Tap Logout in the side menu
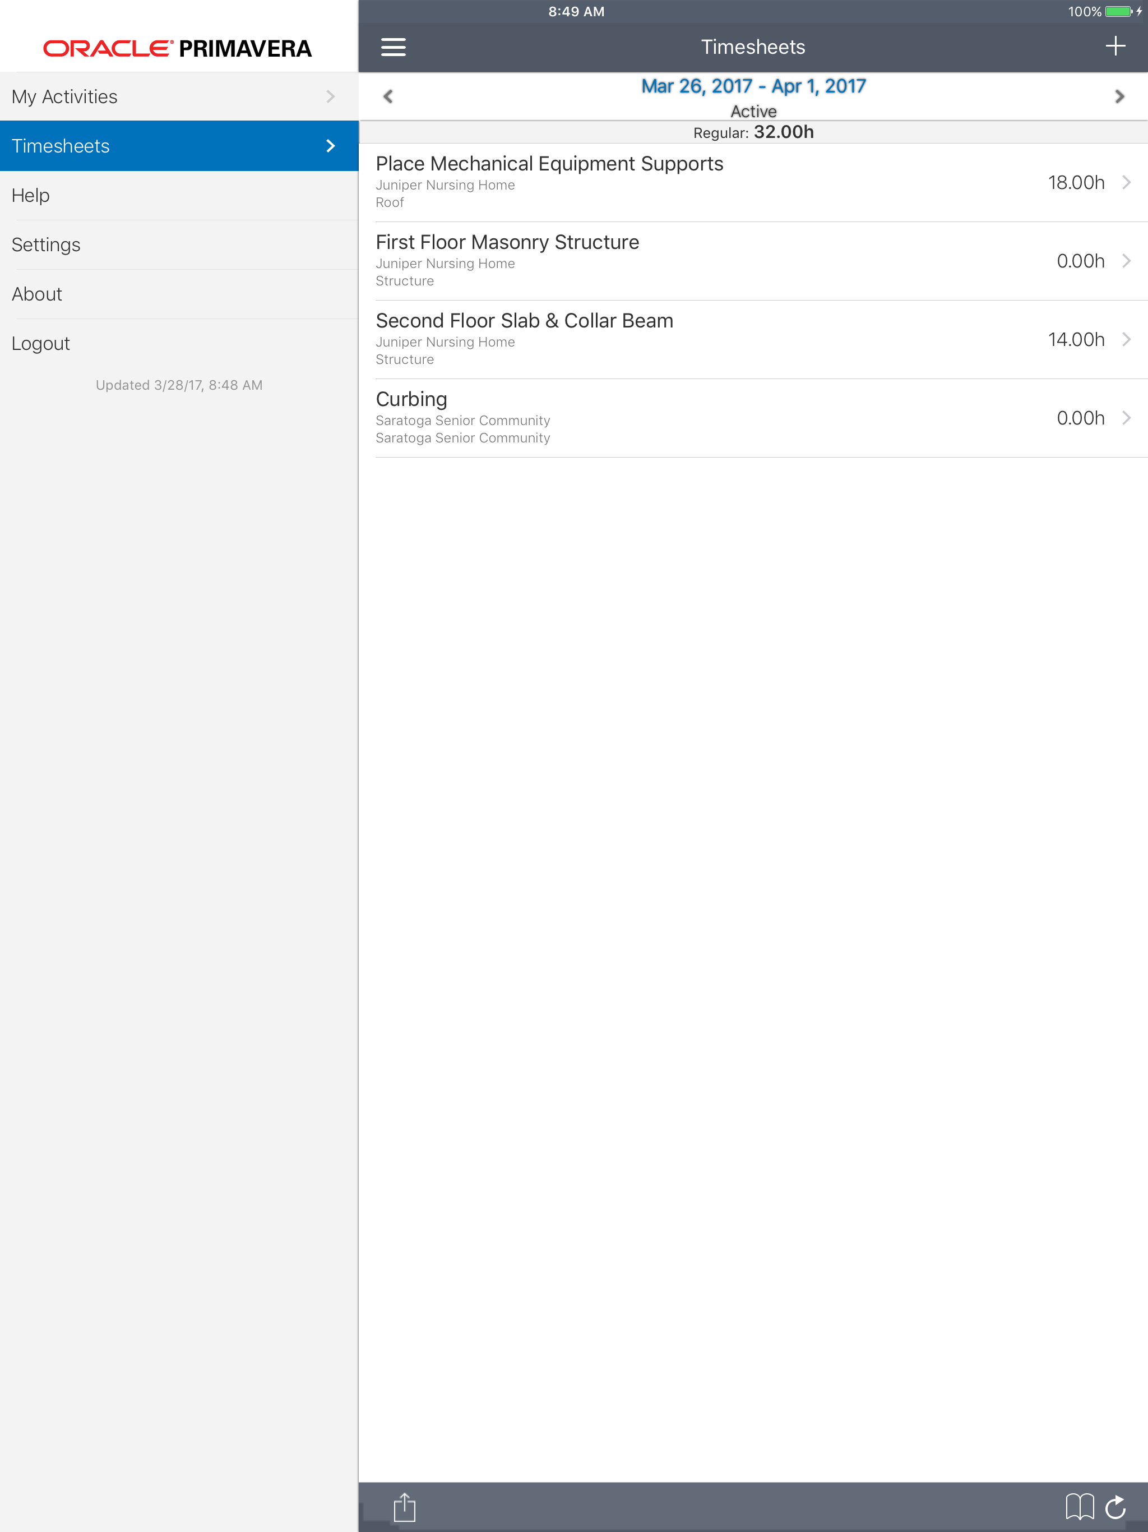Screen dimensions: 1148x1532 pyautogui.click(x=41, y=344)
